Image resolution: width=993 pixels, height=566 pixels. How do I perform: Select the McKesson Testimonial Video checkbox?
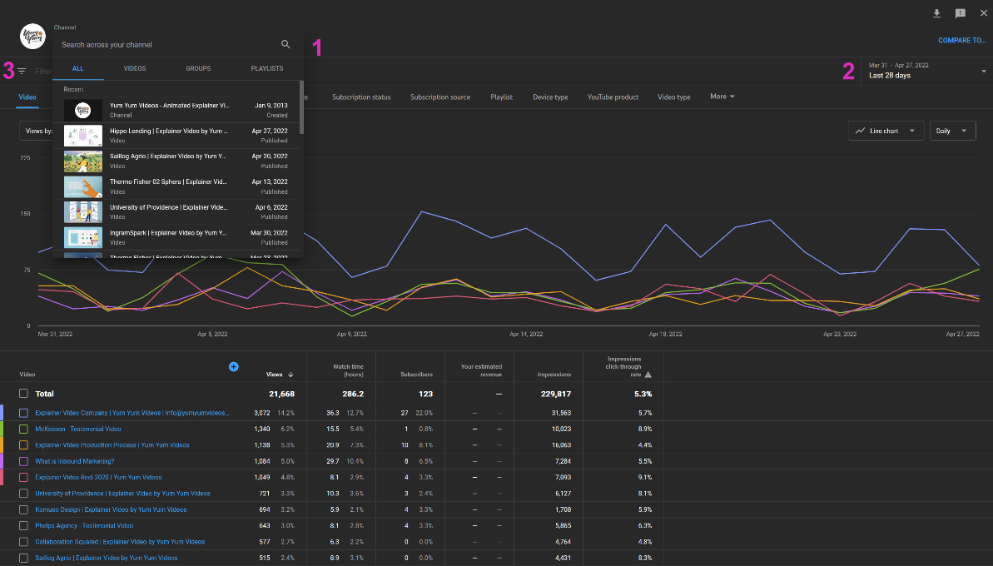coord(22,429)
